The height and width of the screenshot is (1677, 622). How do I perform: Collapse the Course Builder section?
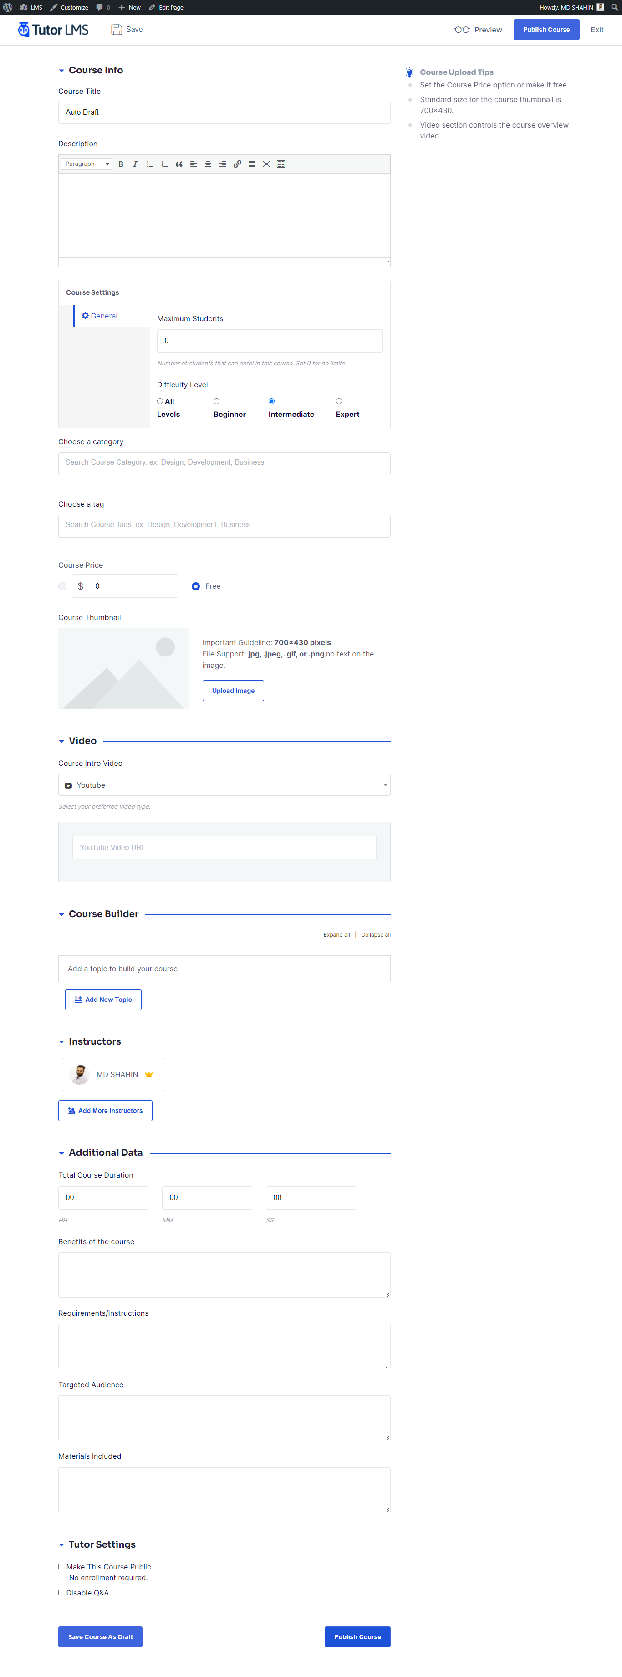point(62,915)
